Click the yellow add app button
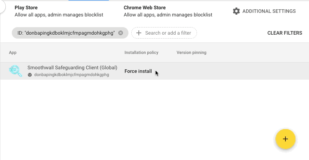This screenshot has height=160, width=309. coord(285,139)
